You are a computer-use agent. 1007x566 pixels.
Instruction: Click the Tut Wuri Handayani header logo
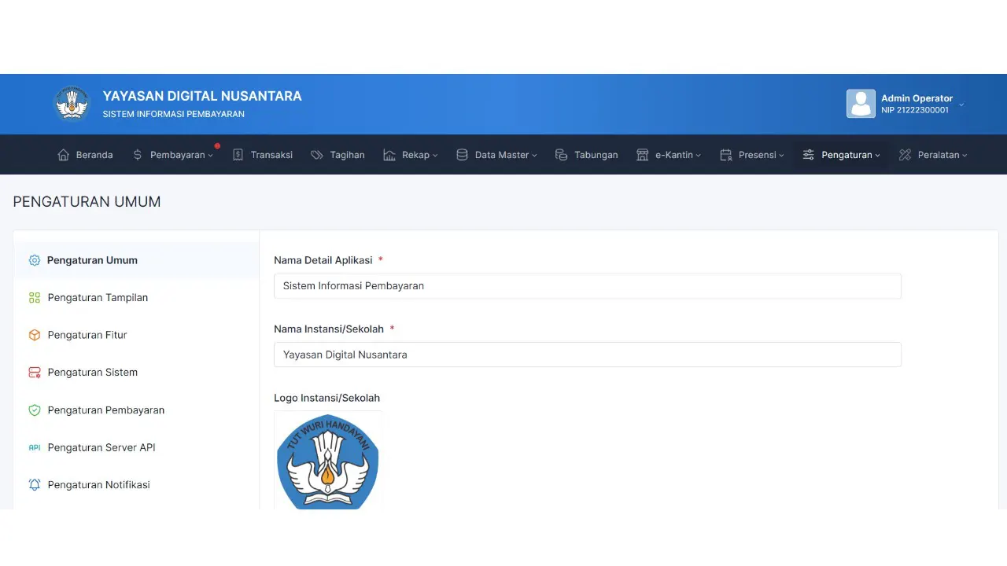pos(72,104)
